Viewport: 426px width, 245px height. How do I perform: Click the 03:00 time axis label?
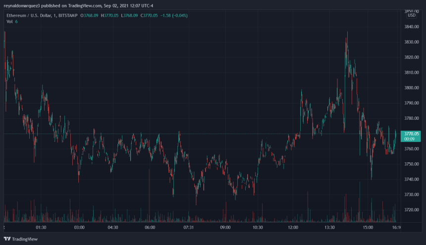click(x=79, y=227)
